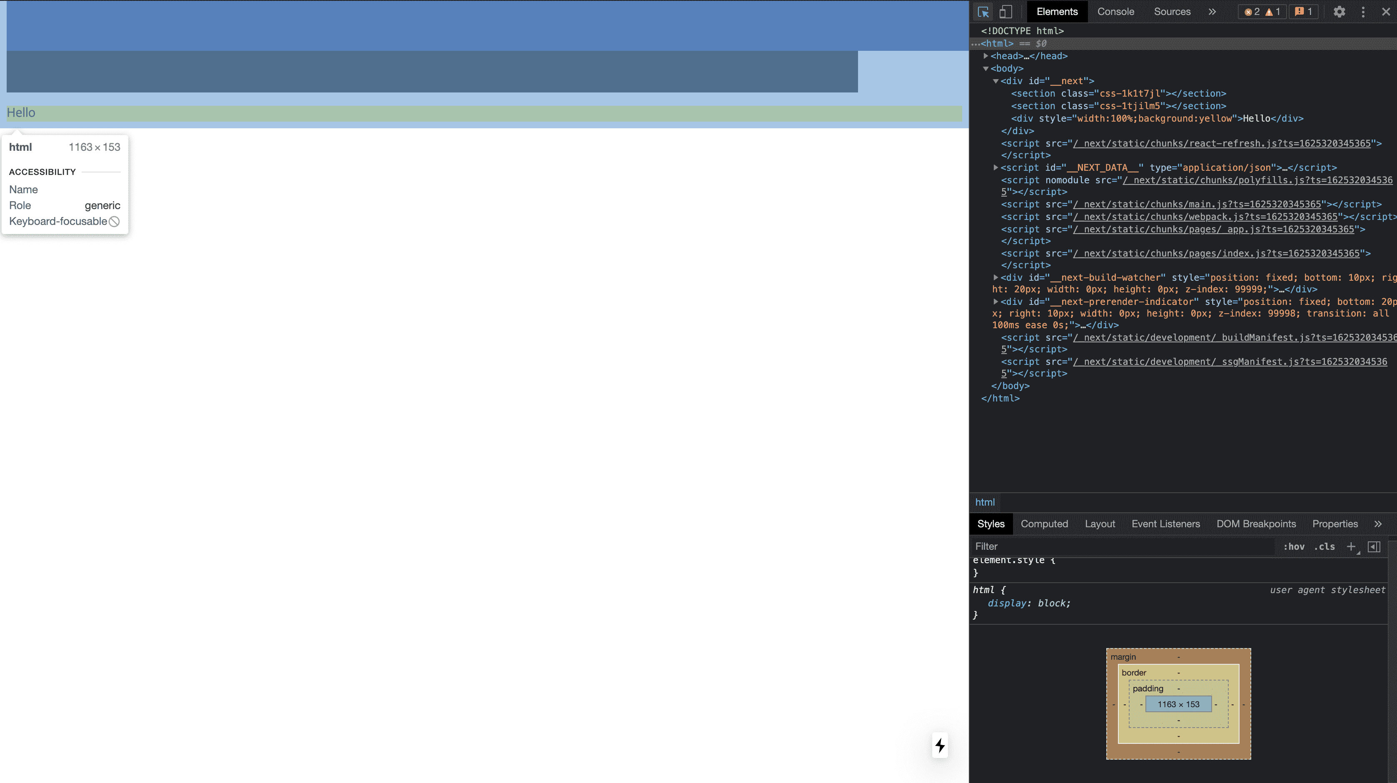The width and height of the screenshot is (1397, 783).
Task: Select the html breadcrumb item
Action: click(x=985, y=502)
